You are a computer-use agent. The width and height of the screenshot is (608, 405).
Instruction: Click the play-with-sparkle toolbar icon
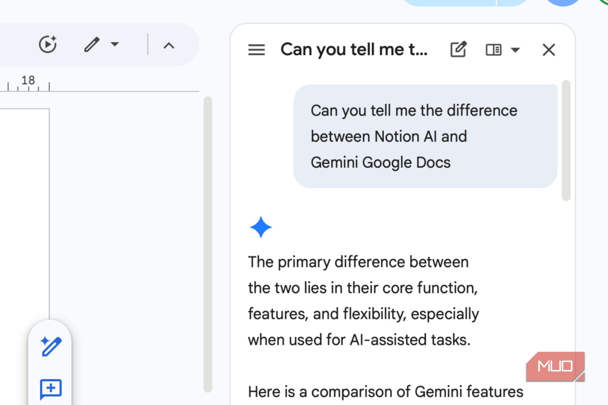pos(48,45)
